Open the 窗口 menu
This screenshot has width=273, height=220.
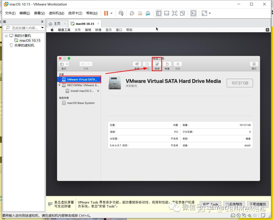119,30
